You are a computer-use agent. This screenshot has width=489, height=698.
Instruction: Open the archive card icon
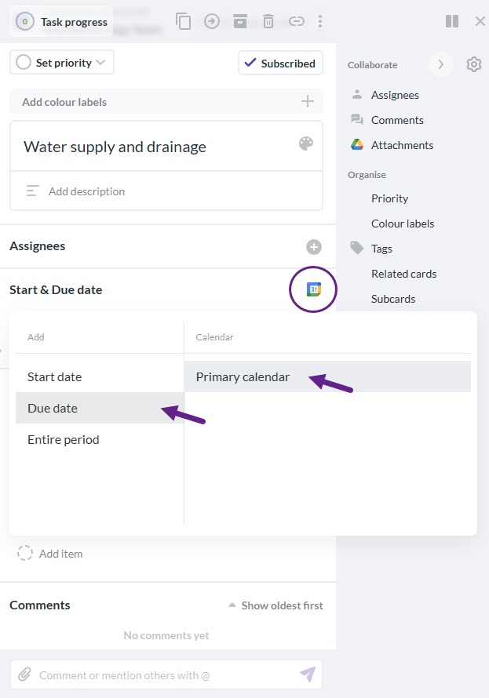click(x=240, y=22)
